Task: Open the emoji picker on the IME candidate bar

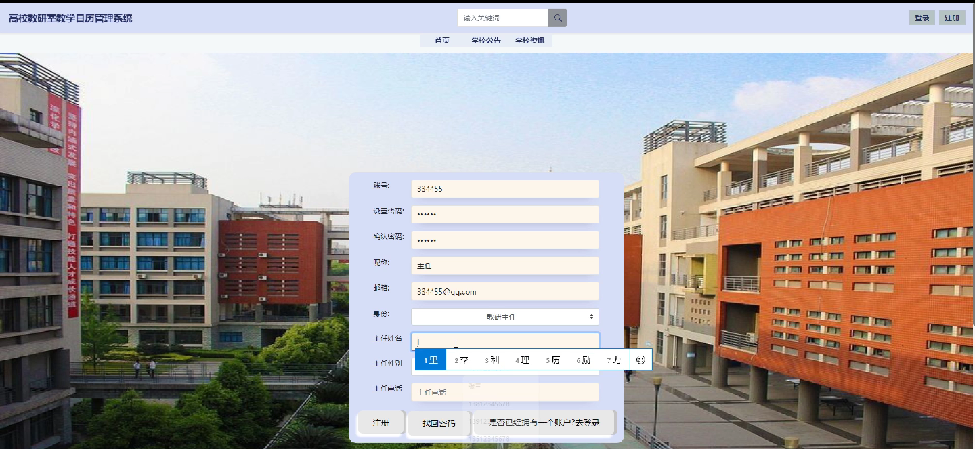Action: tap(641, 360)
